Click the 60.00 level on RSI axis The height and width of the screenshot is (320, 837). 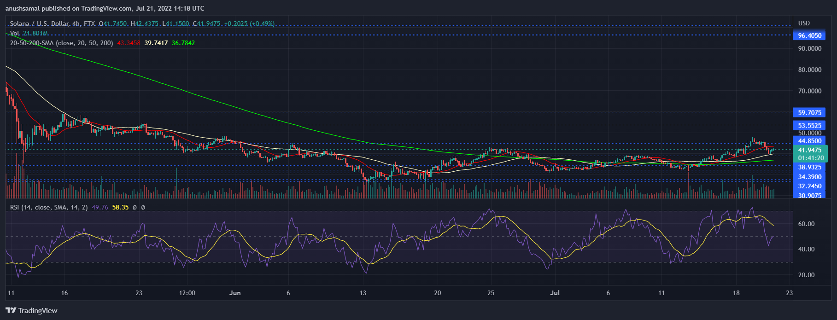(806, 224)
